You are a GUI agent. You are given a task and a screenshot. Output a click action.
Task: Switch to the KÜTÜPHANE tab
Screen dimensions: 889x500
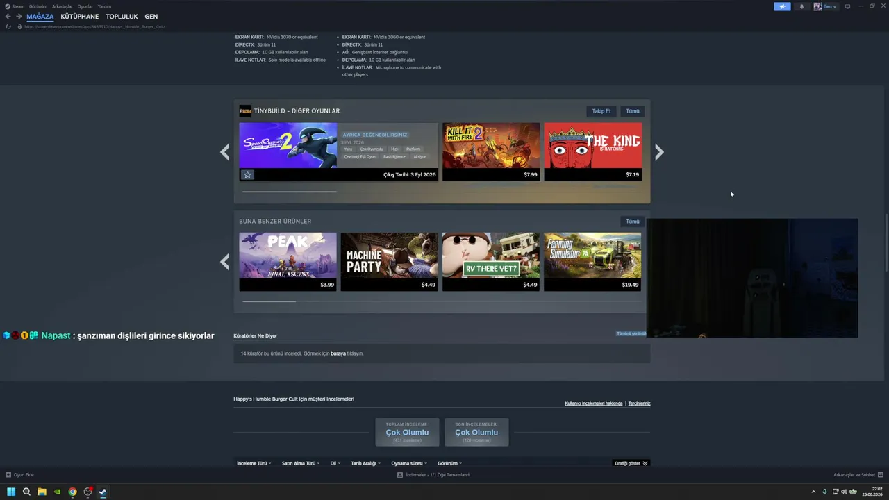click(80, 17)
